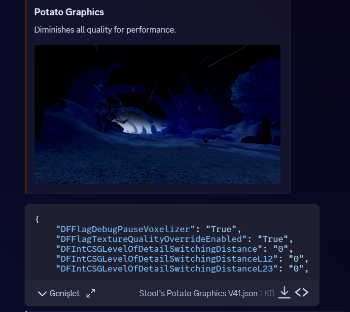The image size is (350, 312).
Task: Open the fullscreen file preview arrows icon
Action: point(91,293)
